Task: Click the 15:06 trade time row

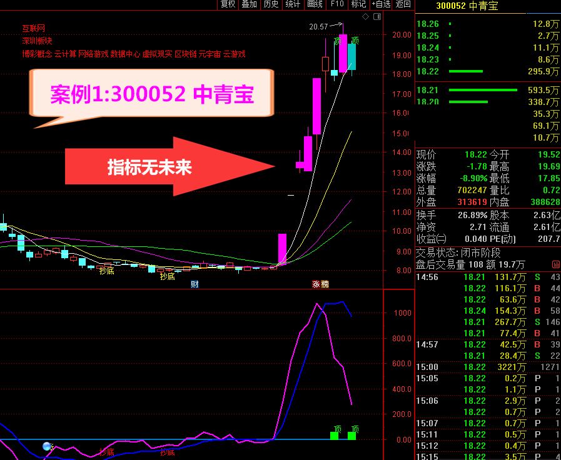Action: tap(488, 401)
